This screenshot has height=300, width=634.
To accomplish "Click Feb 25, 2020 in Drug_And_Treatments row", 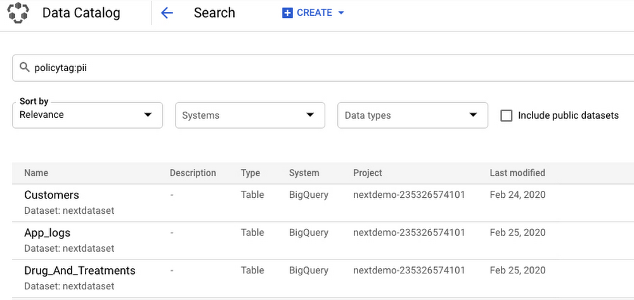I will [517, 270].
